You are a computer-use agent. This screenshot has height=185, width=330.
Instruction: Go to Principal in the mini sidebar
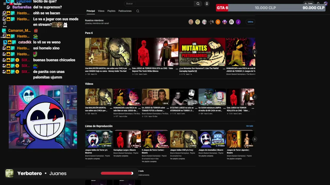pyautogui.click(x=4, y=13)
